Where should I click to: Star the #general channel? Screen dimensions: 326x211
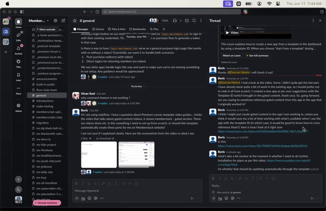coord(75,21)
